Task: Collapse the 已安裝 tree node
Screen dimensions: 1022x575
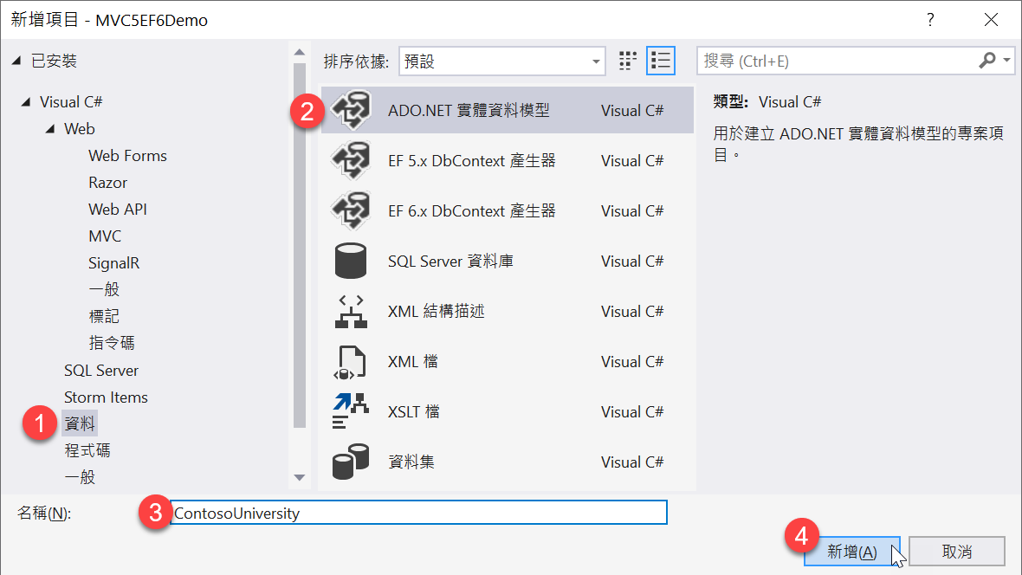Action: [16, 61]
